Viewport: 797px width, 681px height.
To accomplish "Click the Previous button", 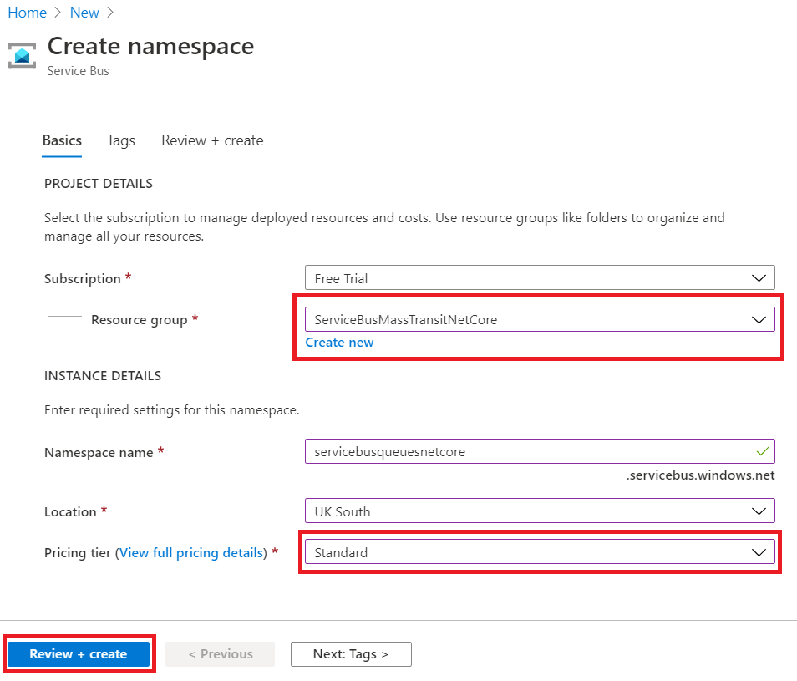I will [221, 654].
